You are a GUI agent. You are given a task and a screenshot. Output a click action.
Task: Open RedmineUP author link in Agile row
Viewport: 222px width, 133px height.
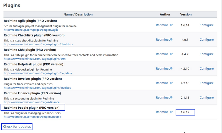164,25
